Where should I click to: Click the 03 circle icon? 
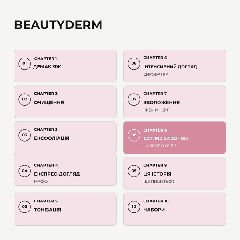pos(24,135)
